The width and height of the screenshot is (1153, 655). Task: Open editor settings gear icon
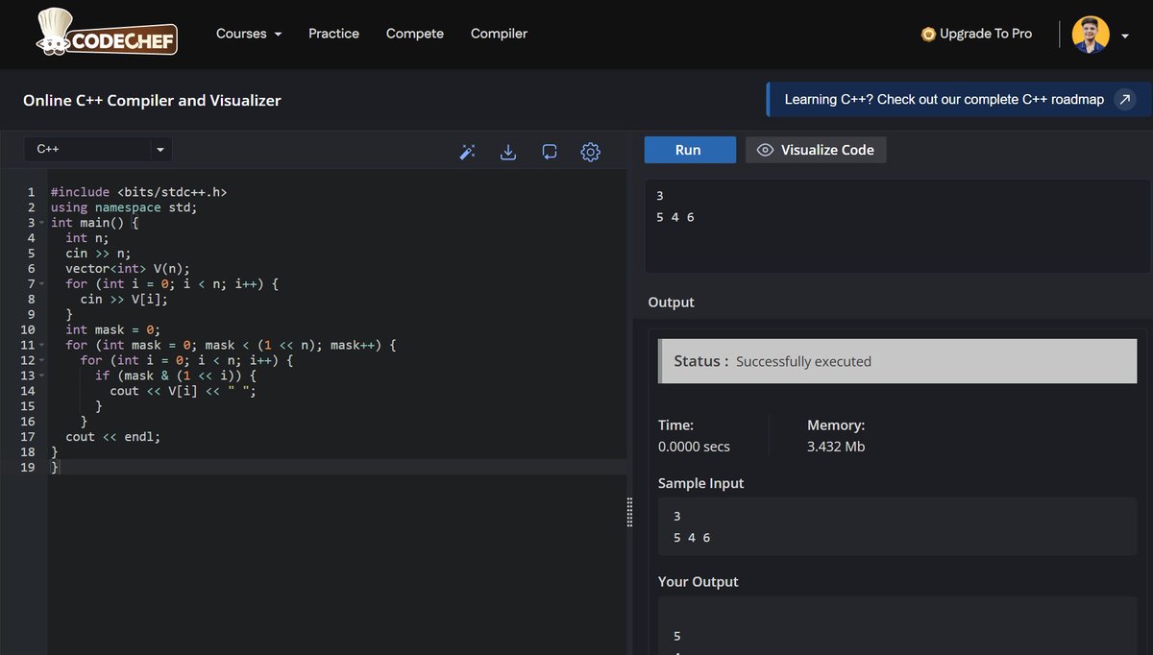(591, 152)
